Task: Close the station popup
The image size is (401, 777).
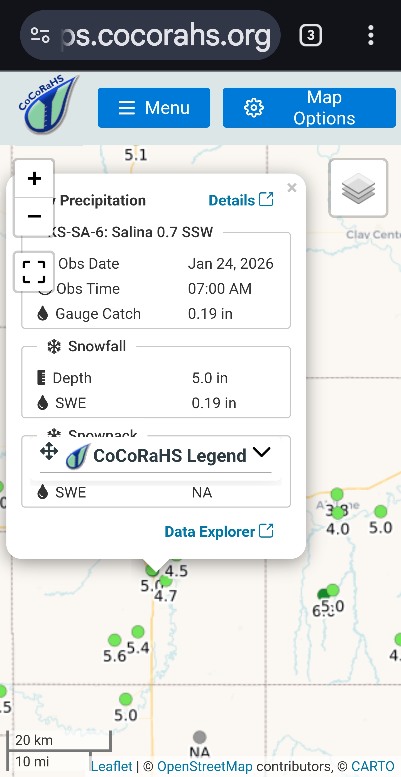Action: point(292,188)
